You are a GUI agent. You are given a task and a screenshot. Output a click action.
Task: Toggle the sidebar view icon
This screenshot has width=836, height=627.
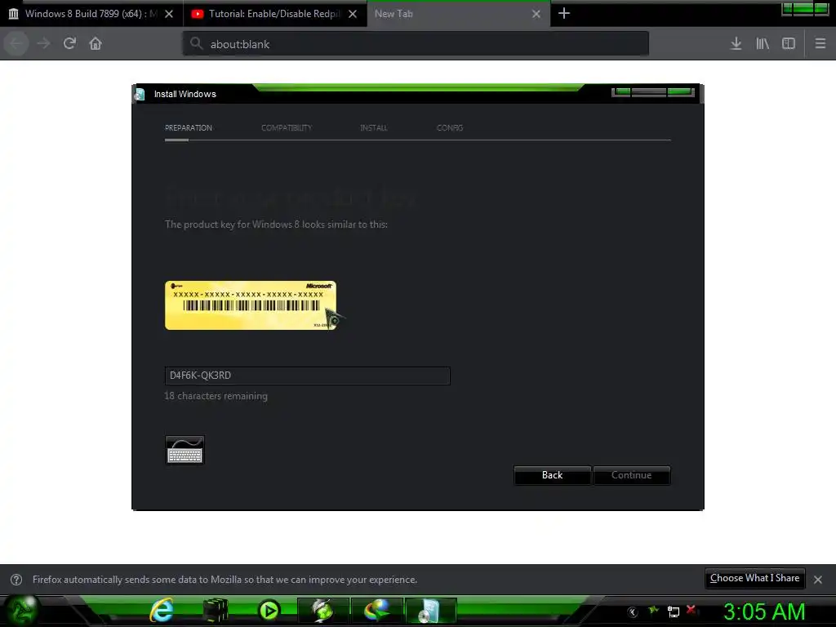coord(789,44)
